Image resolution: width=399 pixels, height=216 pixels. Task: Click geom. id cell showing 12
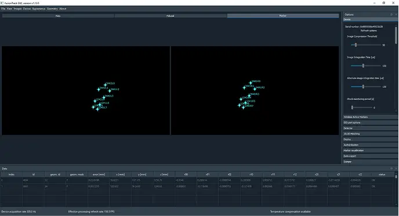tap(55, 180)
